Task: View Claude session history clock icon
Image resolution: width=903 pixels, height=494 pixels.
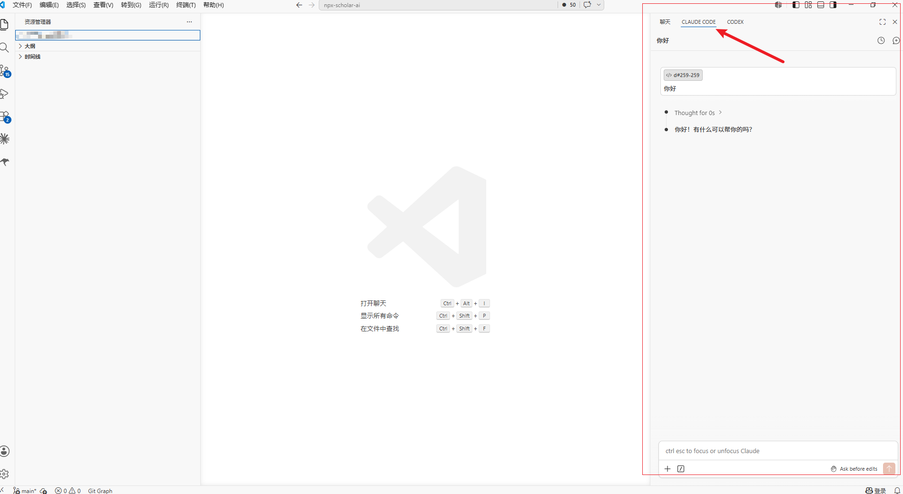Action: (x=881, y=40)
